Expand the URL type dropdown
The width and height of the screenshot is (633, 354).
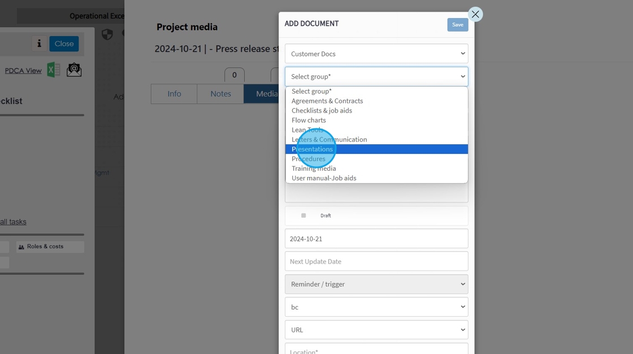pyautogui.click(x=376, y=330)
